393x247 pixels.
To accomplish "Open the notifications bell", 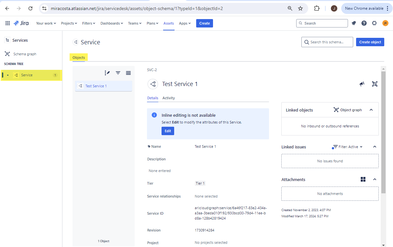I will click(354, 23).
